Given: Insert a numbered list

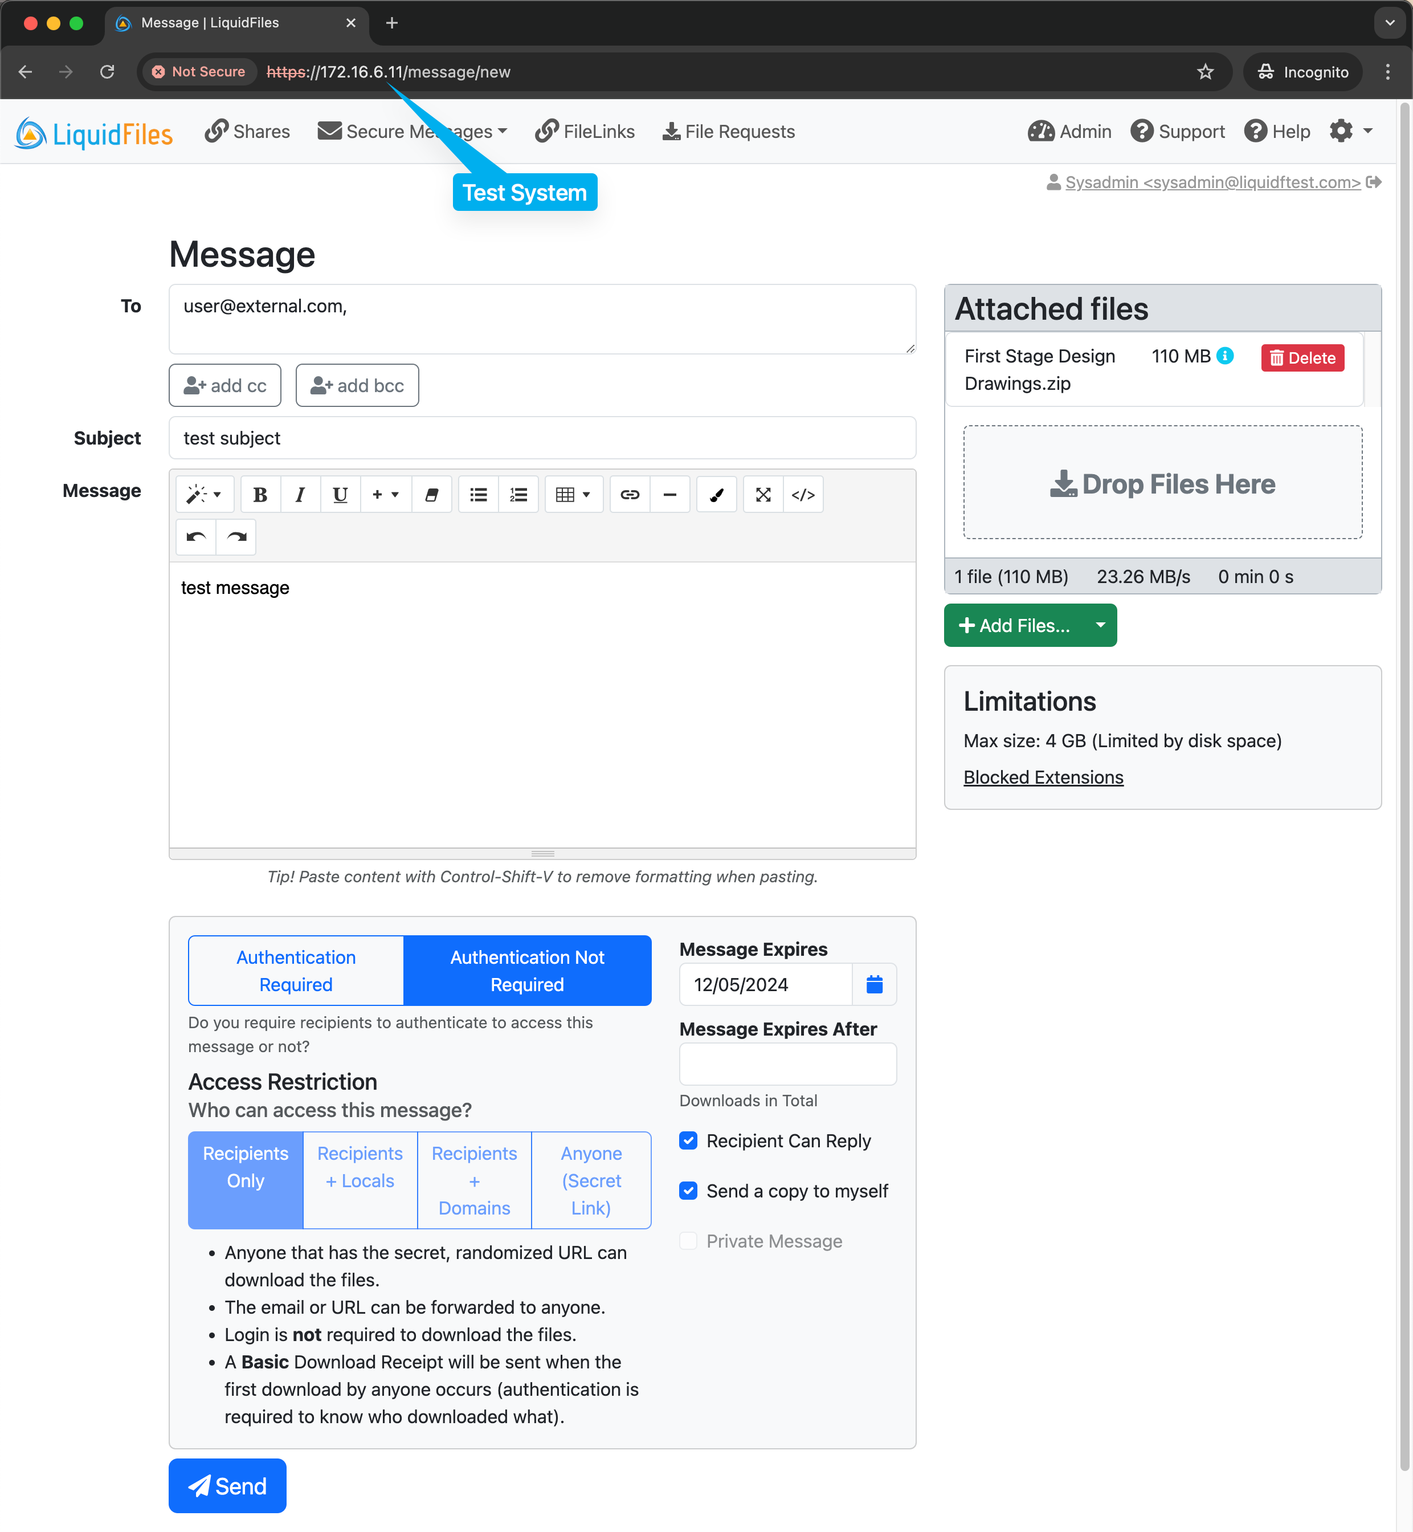Looking at the screenshot, I should 518,494.
